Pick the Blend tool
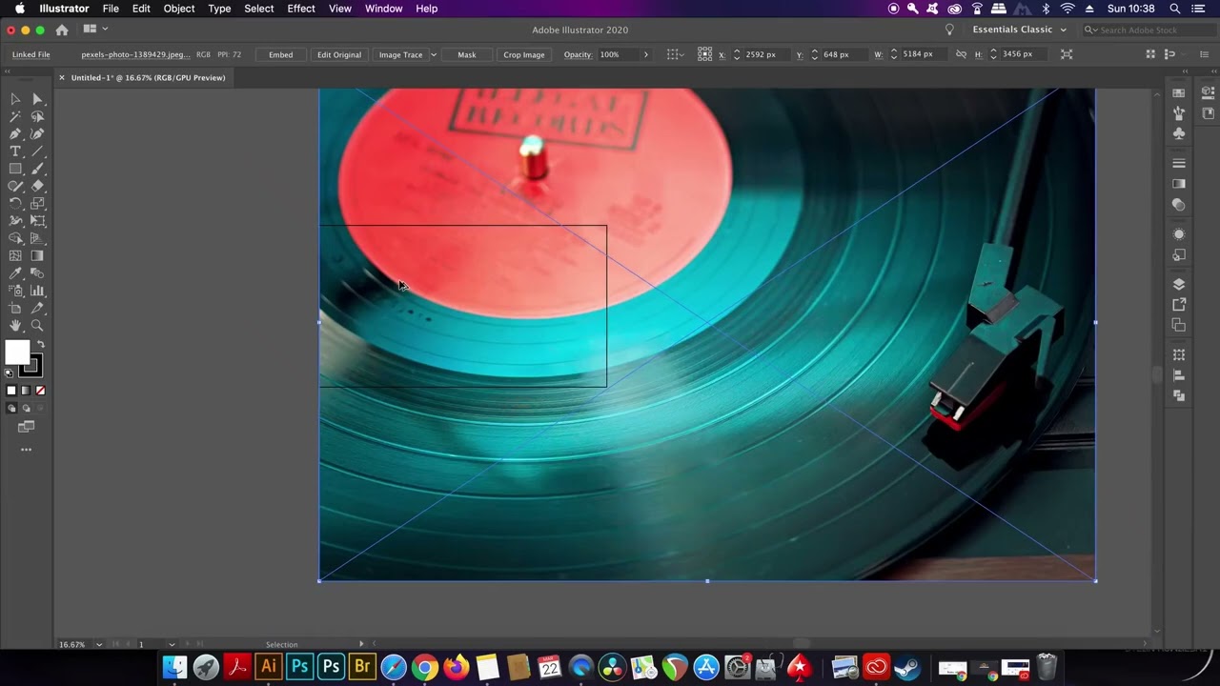1220x686 pixels. tap(37, 273)
